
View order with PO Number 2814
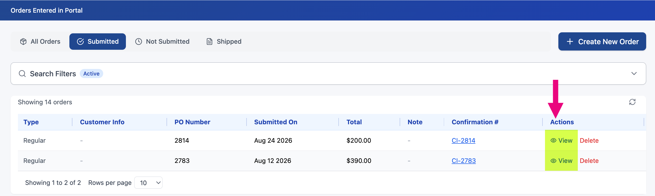(x=561, y=140)
